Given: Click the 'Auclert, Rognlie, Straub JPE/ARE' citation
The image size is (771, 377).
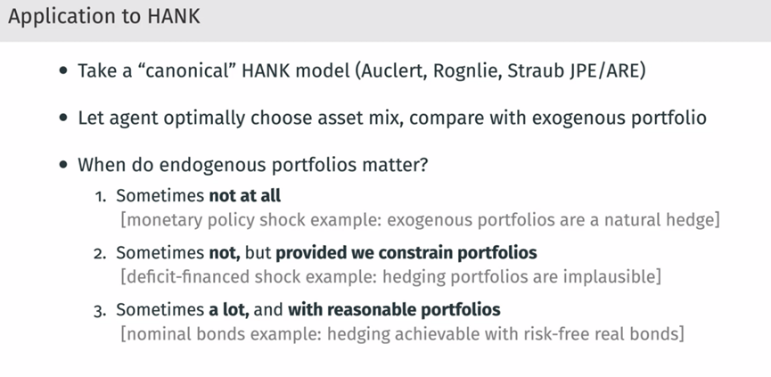Looking at the screenshot, I should tap(499, 70).
